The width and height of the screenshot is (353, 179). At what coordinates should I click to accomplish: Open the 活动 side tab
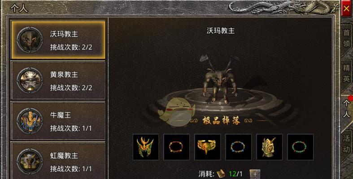point(346,144)
